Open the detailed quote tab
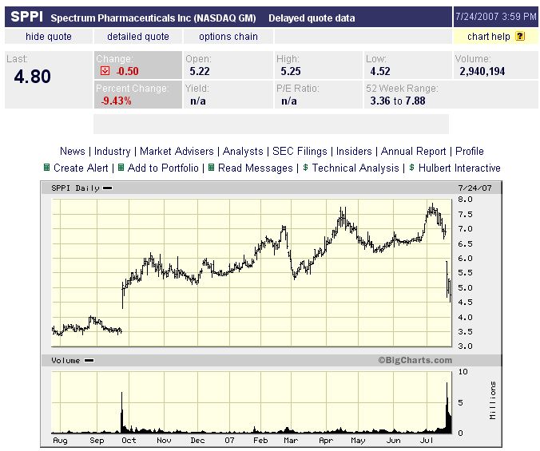540x451 pixels. pos(138,37)
